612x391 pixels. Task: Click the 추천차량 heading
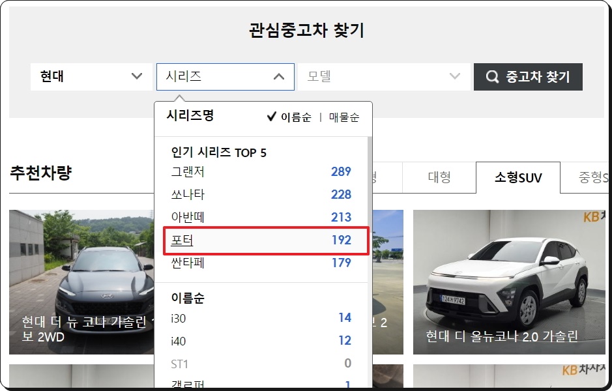[x=41, y=173]
